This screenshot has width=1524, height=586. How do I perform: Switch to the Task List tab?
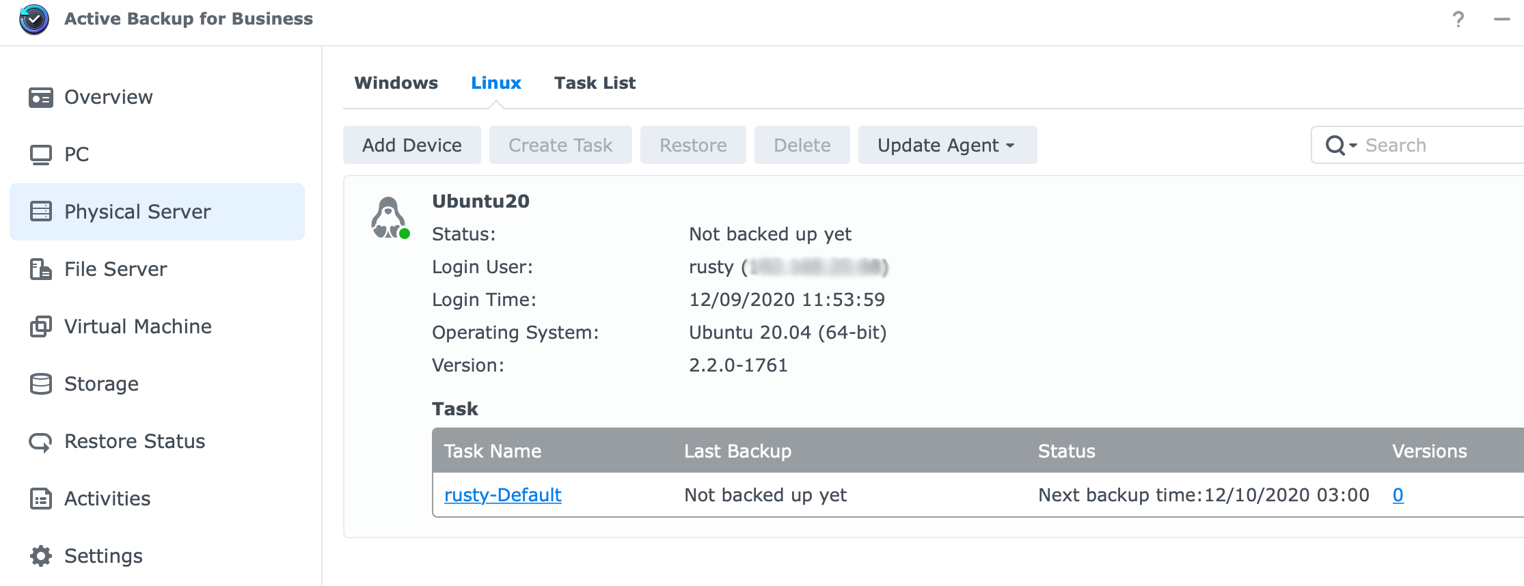pyautogui.click(x=595, y=83)
